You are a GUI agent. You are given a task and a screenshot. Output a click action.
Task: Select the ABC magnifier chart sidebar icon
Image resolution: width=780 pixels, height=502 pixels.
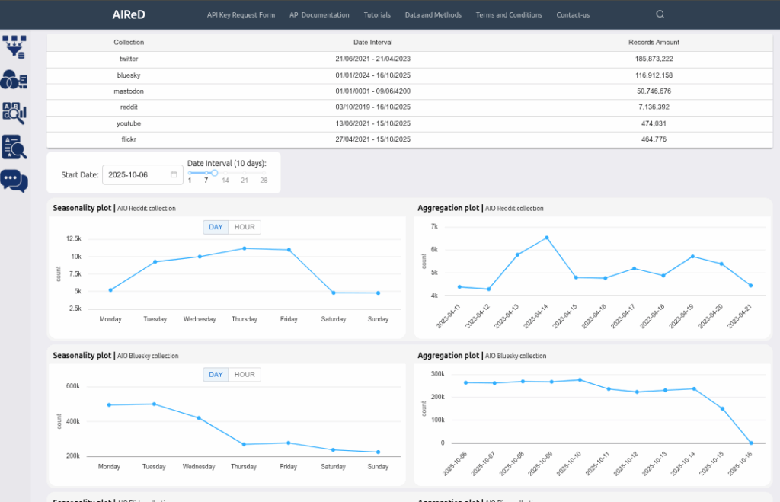[14, 113]
